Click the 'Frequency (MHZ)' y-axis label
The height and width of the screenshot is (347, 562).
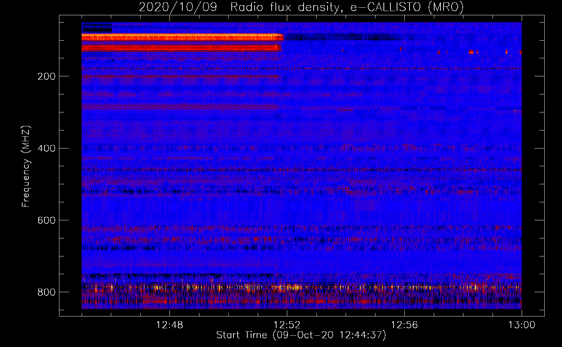tap(26, 166)
